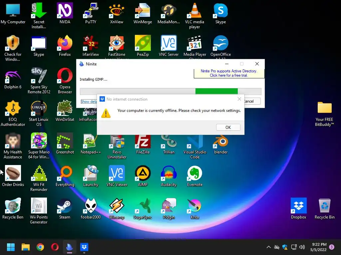
Task: Open Windows Security tray icon
Action: point(285,247)
